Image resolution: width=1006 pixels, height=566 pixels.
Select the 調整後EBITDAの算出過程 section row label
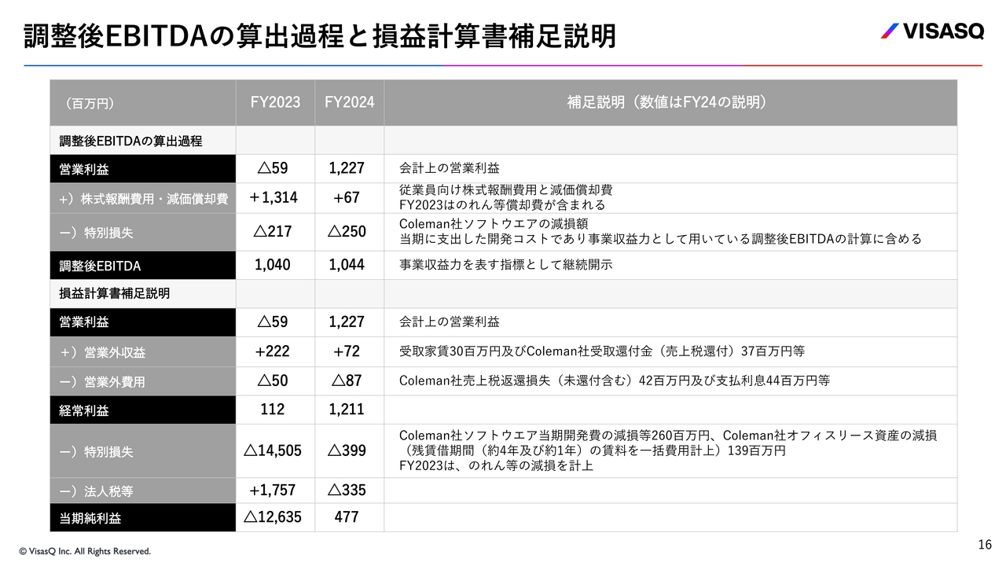130,141
